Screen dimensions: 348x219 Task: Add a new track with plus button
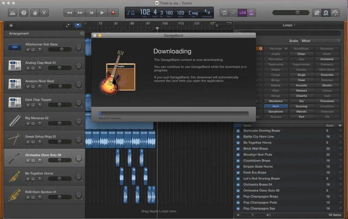click(x=11, y=26)
